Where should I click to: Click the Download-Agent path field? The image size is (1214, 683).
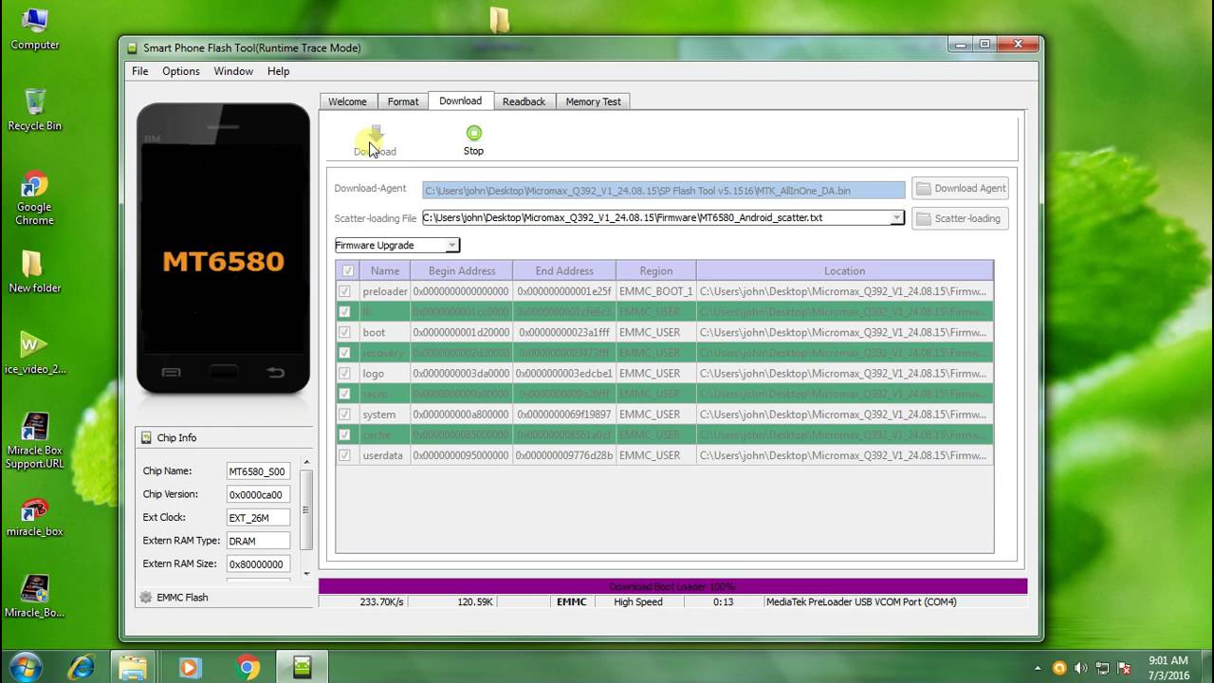(664, 190)
